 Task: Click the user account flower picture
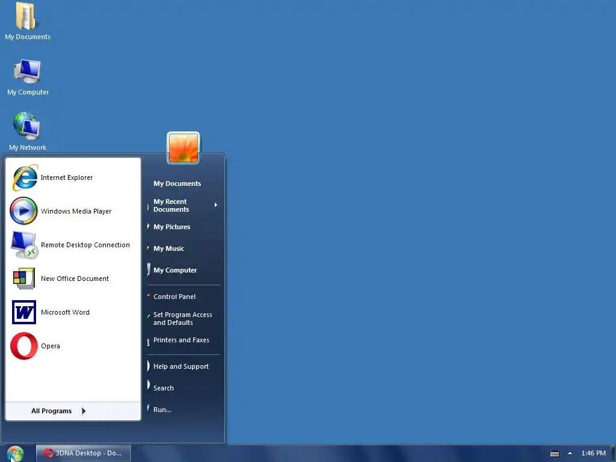click(183, 148)
